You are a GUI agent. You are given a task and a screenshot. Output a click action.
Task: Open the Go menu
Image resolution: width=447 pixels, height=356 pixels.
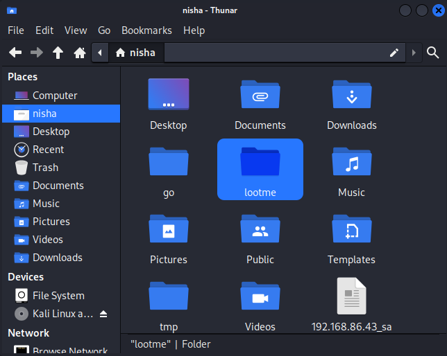pyautogui.click(x=104, y=30)
